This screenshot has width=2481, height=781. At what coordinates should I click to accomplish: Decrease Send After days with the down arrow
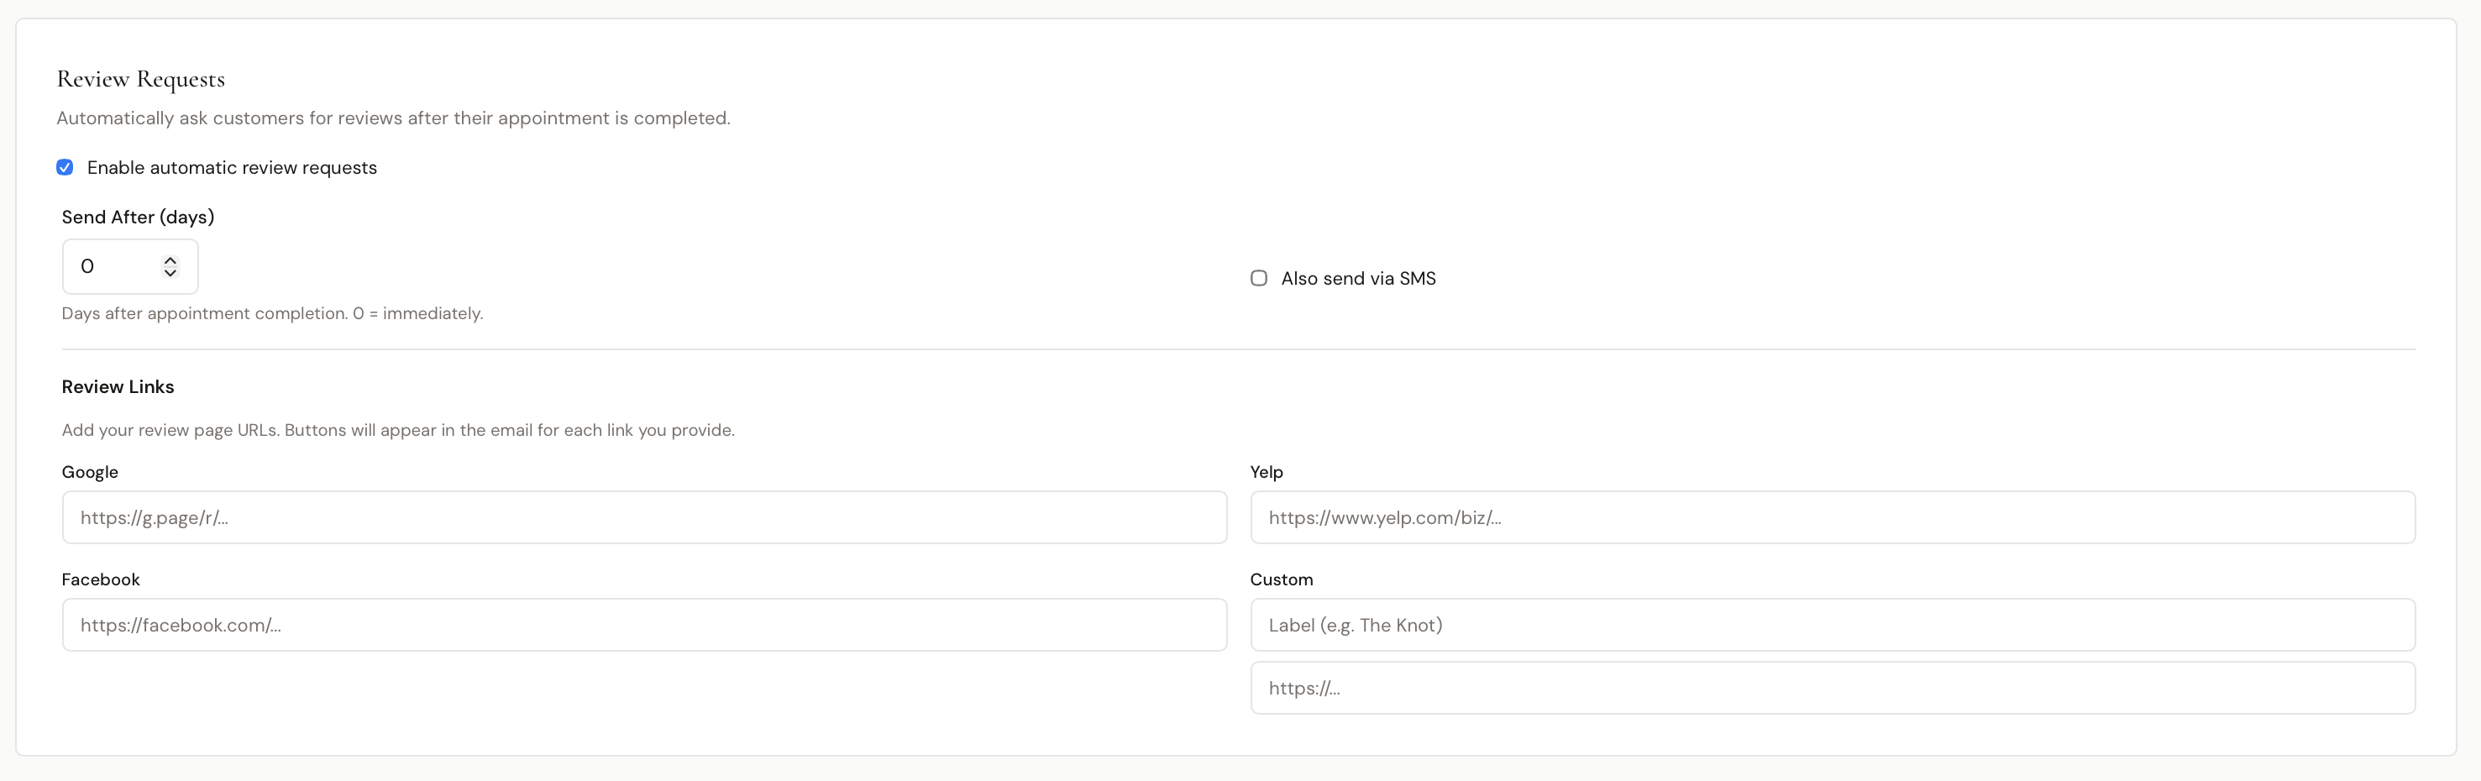point(169,275)
